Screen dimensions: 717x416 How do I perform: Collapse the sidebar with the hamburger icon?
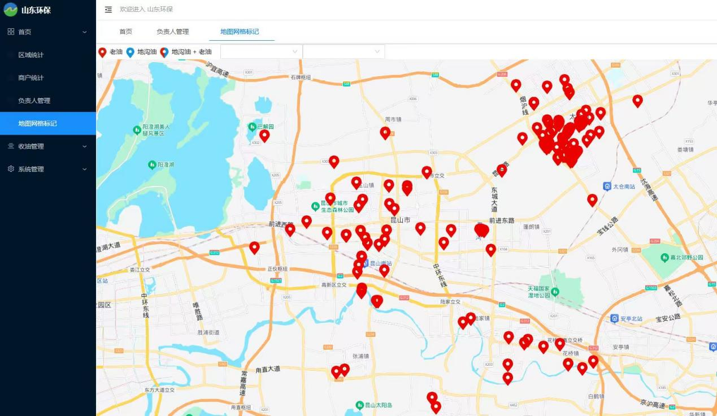click(x=108, y=10)
